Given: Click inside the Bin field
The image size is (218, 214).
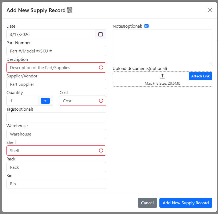Looking at the screenshot, I should [56, 184].
